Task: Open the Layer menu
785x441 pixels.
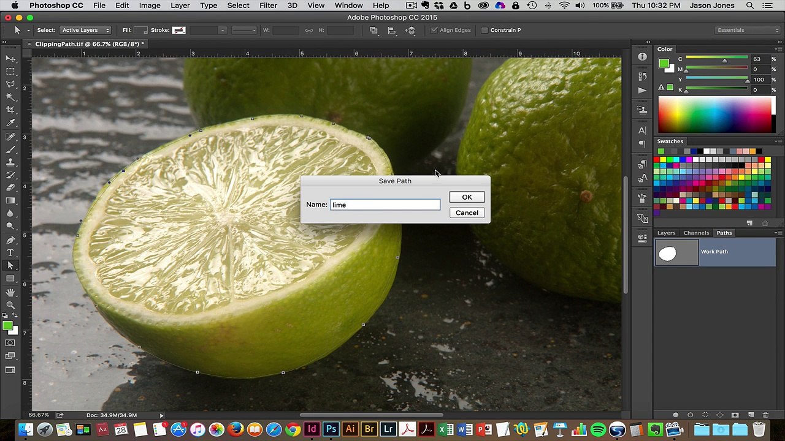Action: coord(180,6)
